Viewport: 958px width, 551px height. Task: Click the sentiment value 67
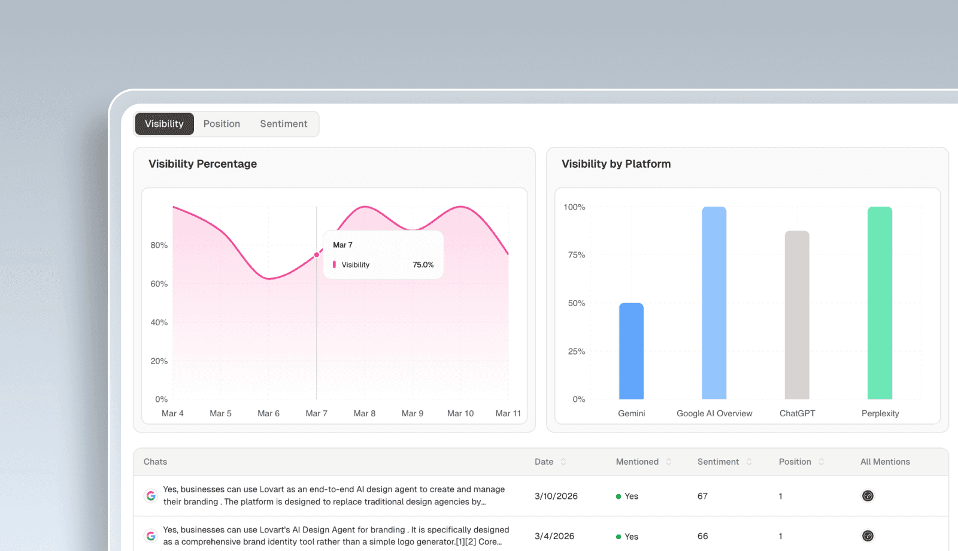coord(702,496)
